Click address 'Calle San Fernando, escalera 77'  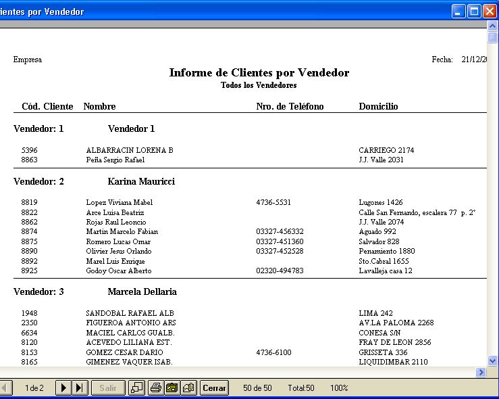click(x=408, y=212)
